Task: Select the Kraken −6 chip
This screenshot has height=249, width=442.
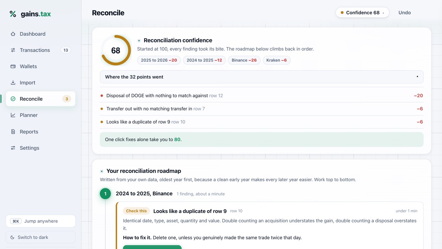Action: click(x=277, y=60)
